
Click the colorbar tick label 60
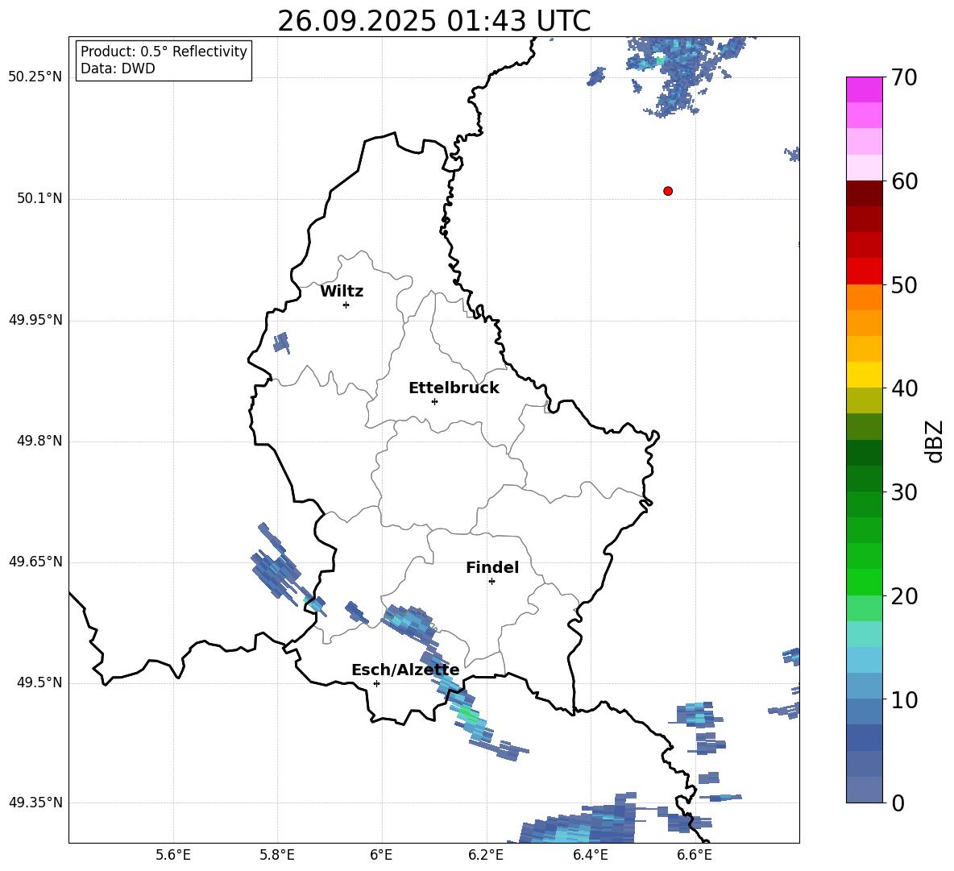(904, 181)
